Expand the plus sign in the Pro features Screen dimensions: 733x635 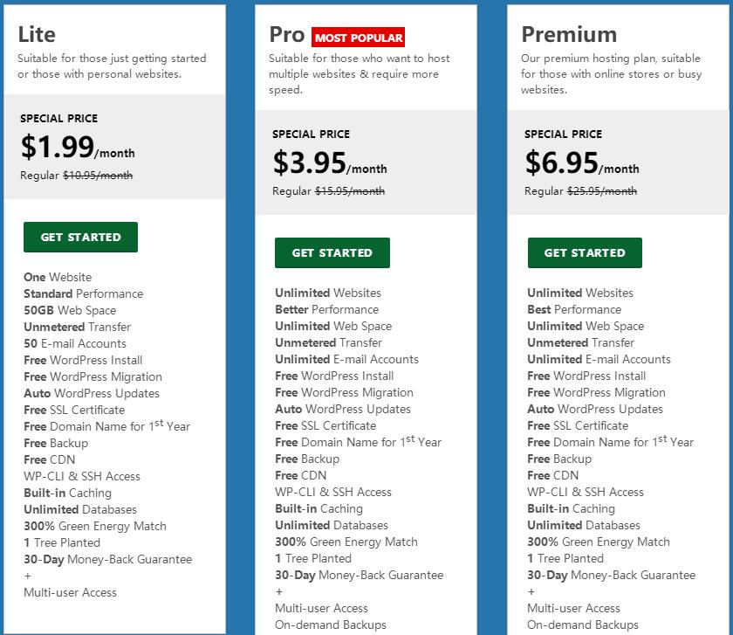pyautogui.click(x=279, y=591)
